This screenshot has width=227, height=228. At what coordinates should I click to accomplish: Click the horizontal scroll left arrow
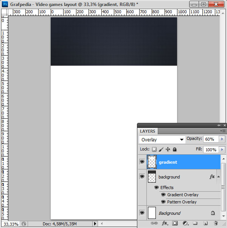(x=101, y=223)
